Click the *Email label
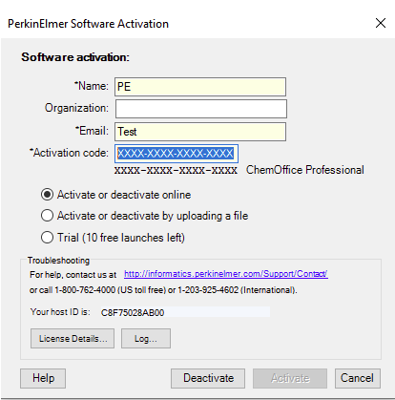This screenshot has height=400, width=395. (x=92, y=131)
